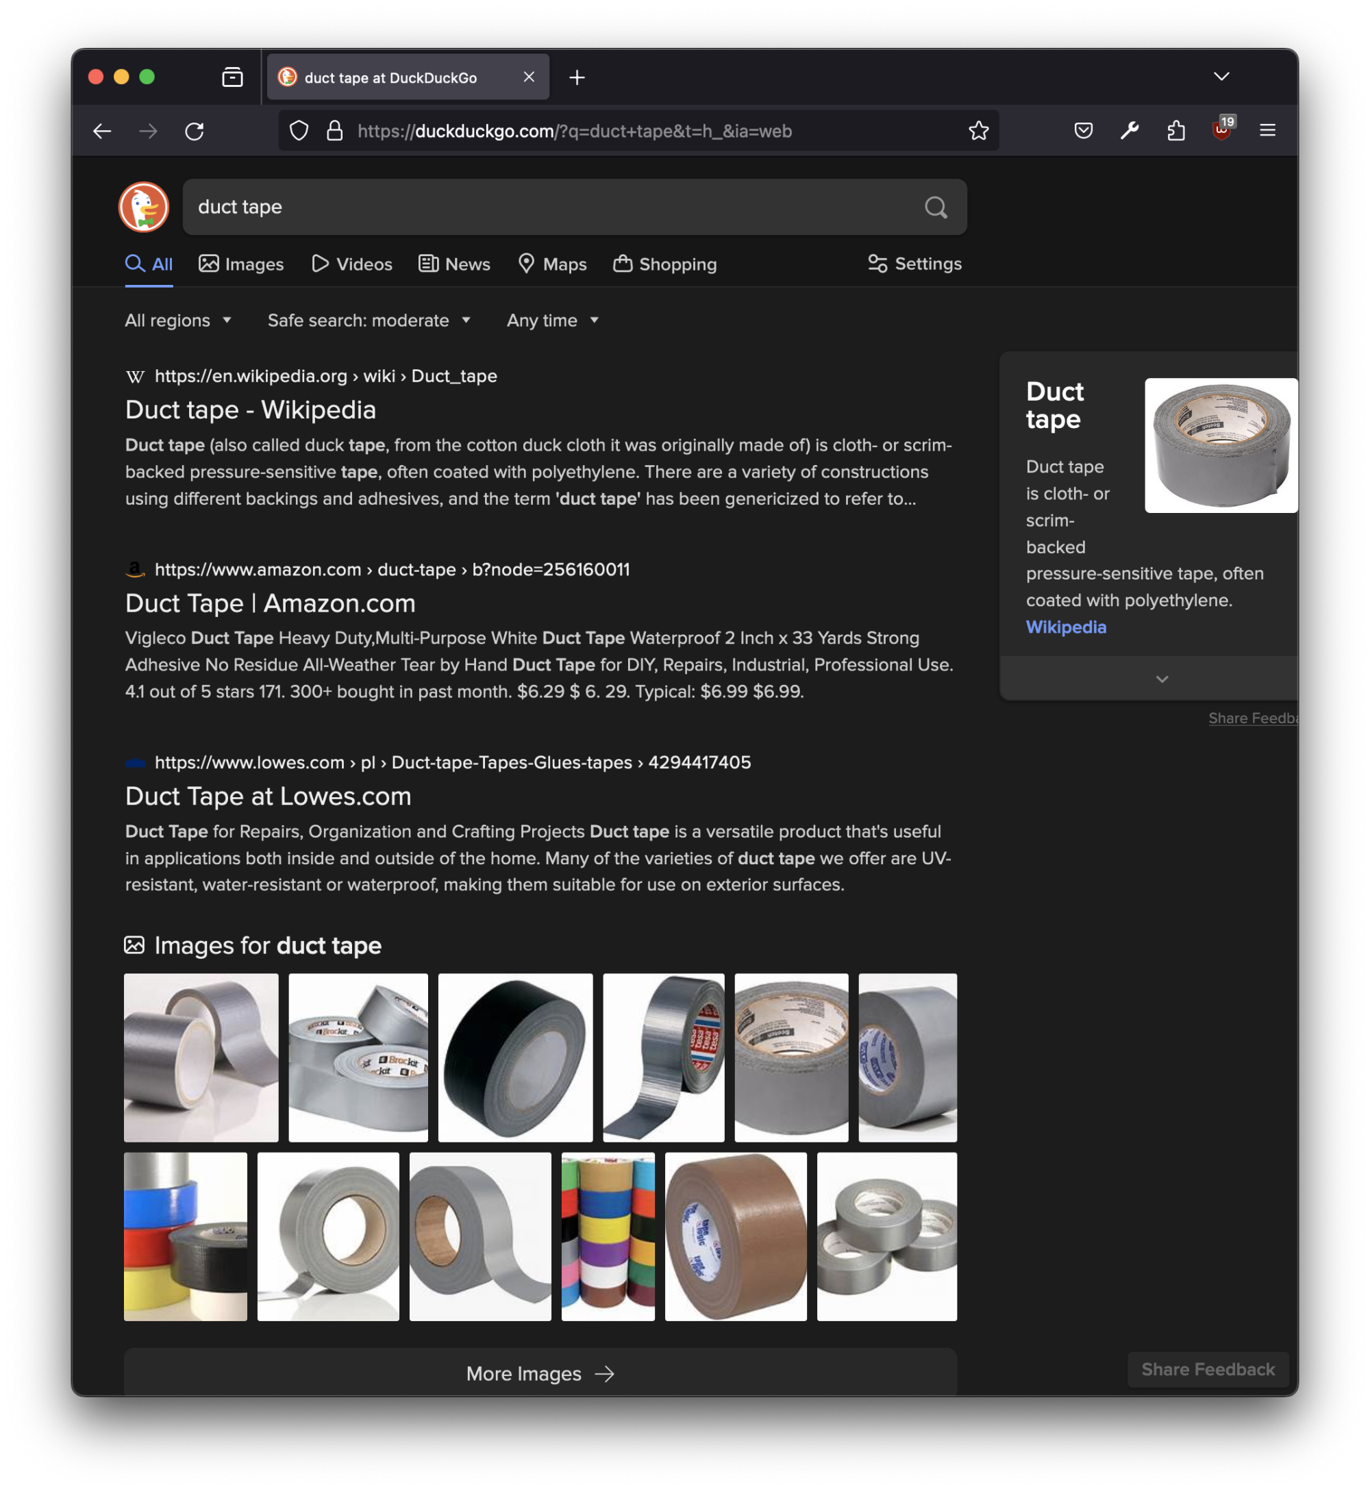Expand the Duct tape knowledge panel chevron
Viewport: 1370px width, 1491px height.
(x=1162, y=678)
